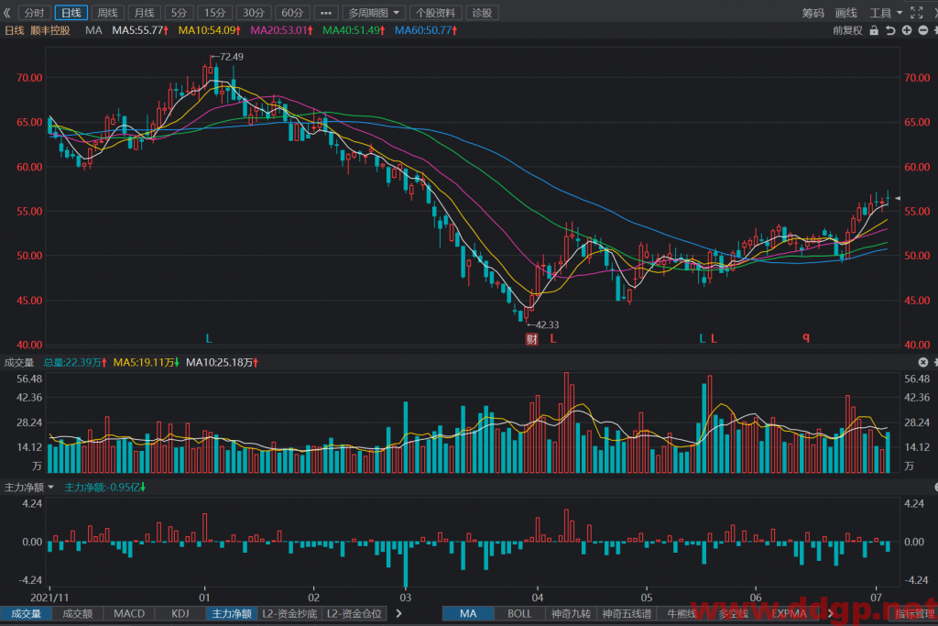
Task: Click the cyan L marker near January
Action: pyautogui.click(x=209, y=339)
